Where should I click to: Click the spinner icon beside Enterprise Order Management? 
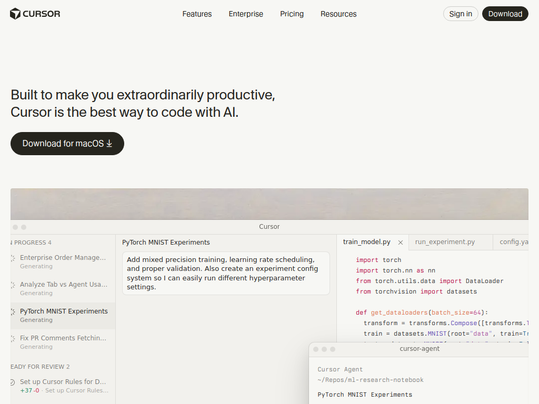(13, 258)
